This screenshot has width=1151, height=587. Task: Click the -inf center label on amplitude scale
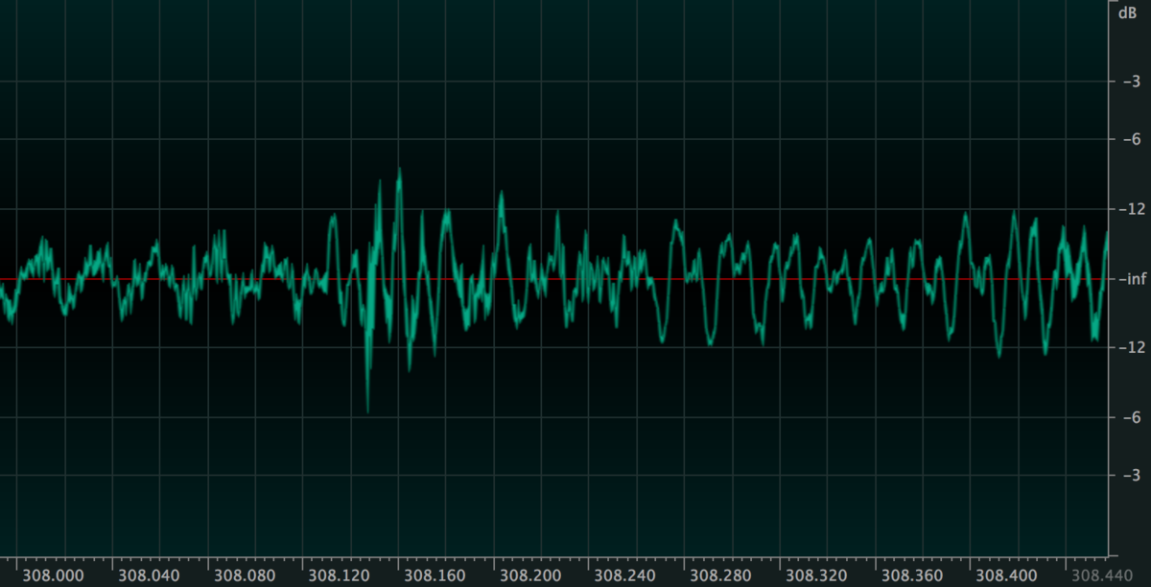[1134, 279]
